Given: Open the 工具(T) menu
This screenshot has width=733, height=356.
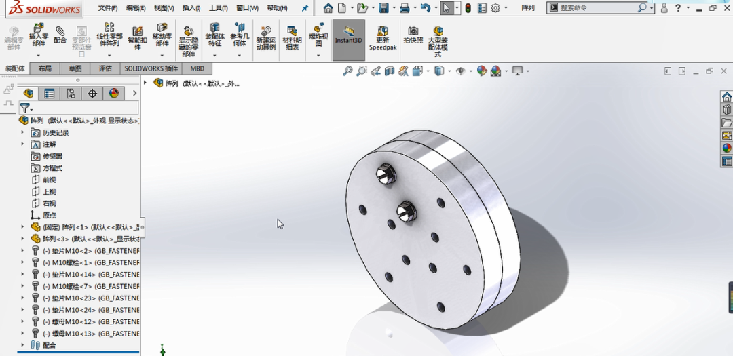Looking at the screenshot, I should 219,8.
